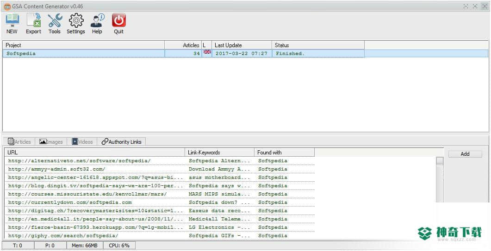Select the Softpedia project row
Viewport: 491px width, 251px height.
(245, 54)
